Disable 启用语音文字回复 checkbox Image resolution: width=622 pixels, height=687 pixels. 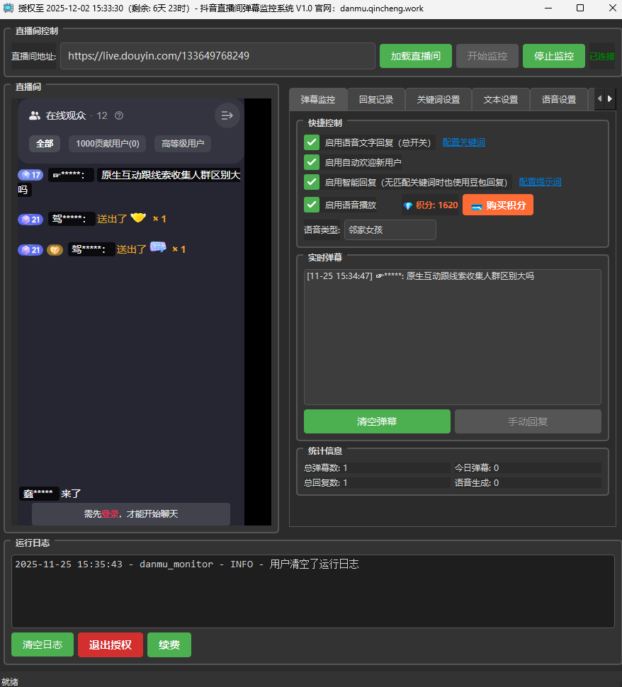click(311, 142)
